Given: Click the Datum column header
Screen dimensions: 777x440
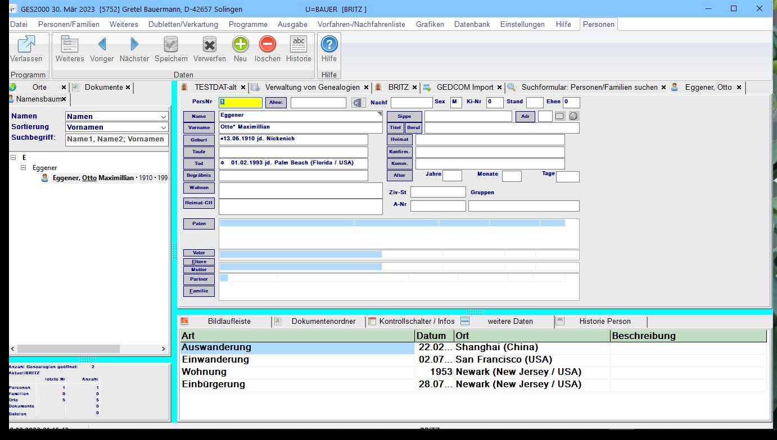Looking at the screenshot, I should [x=434, y=336].
